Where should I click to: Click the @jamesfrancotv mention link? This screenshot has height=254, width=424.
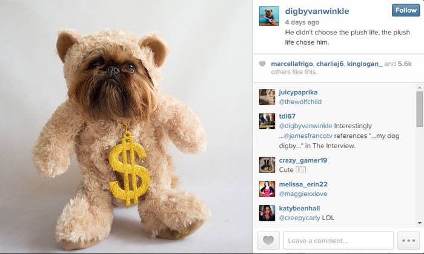308,136
